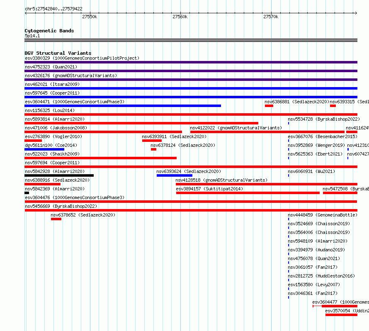Viewport: 369px width, 331px height.
Task: Click the left arrow on the ruler
Action: coord(26,13)
